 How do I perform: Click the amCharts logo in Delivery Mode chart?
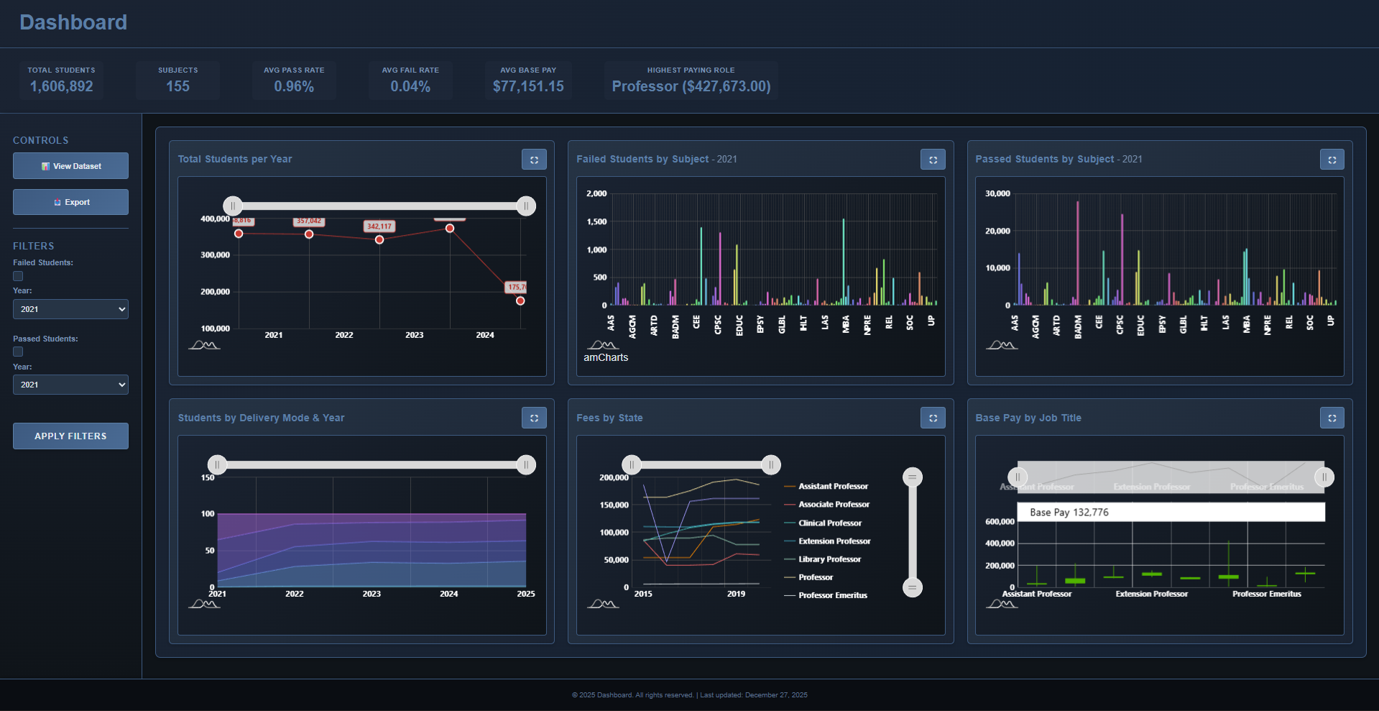[204, 604]
